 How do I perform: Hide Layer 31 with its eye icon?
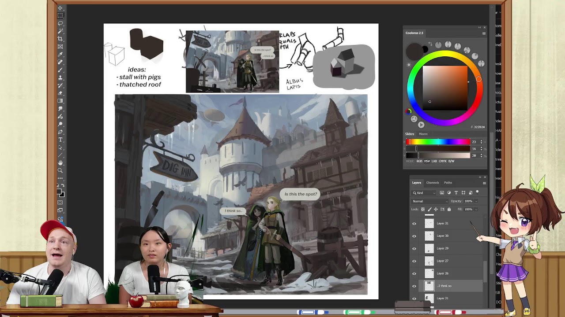[414, 224]
